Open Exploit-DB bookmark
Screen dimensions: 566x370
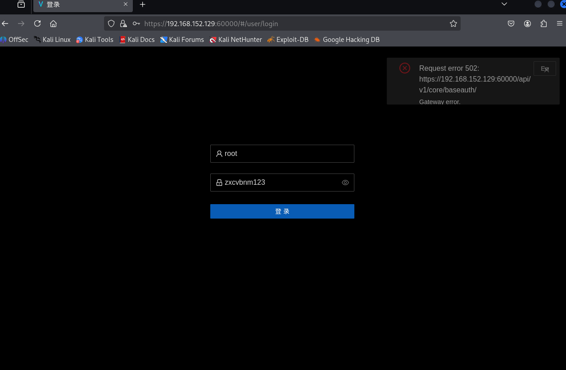288,40
